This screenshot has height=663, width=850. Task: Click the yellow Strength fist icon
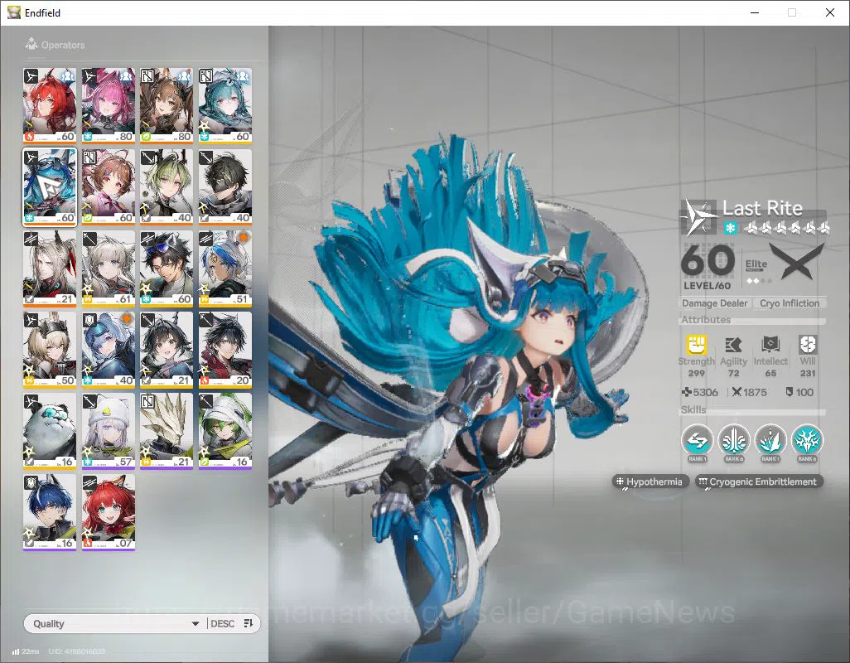coord(697,344)
